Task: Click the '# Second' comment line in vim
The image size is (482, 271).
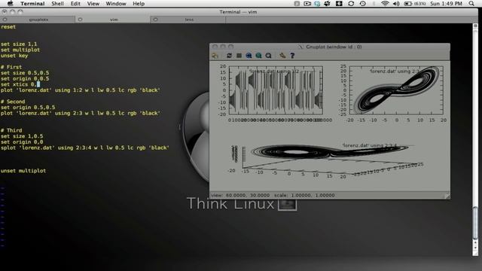Action: [x=13, y=102]
